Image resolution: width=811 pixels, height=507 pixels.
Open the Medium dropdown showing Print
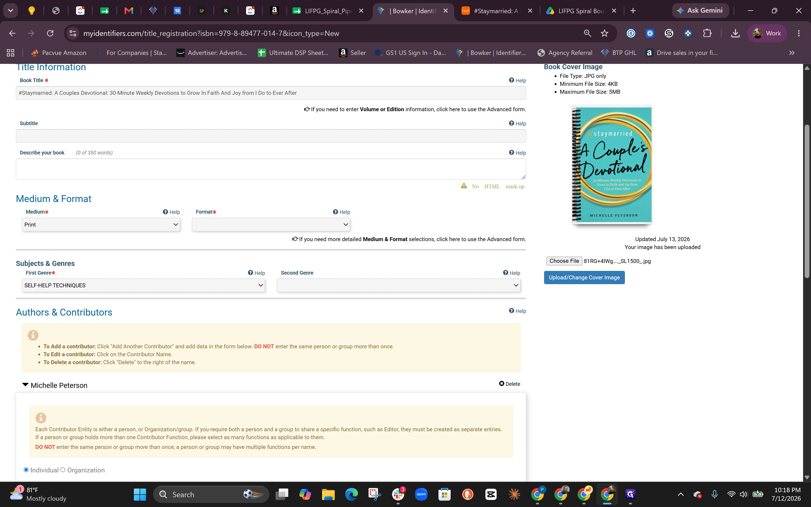click(101, 225)
